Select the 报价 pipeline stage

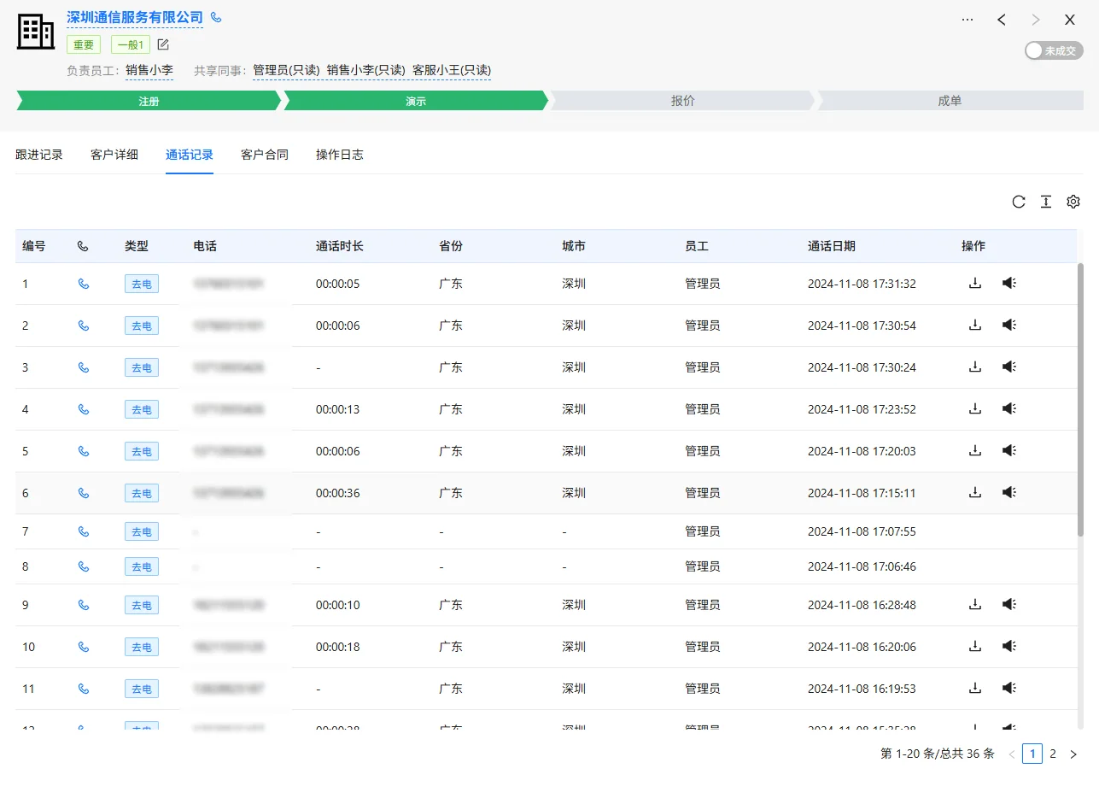tap(683, 101)
